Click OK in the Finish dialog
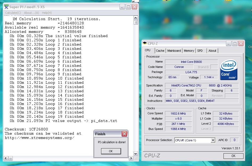The width and height of the screenshot is (252, 166). 111,151
